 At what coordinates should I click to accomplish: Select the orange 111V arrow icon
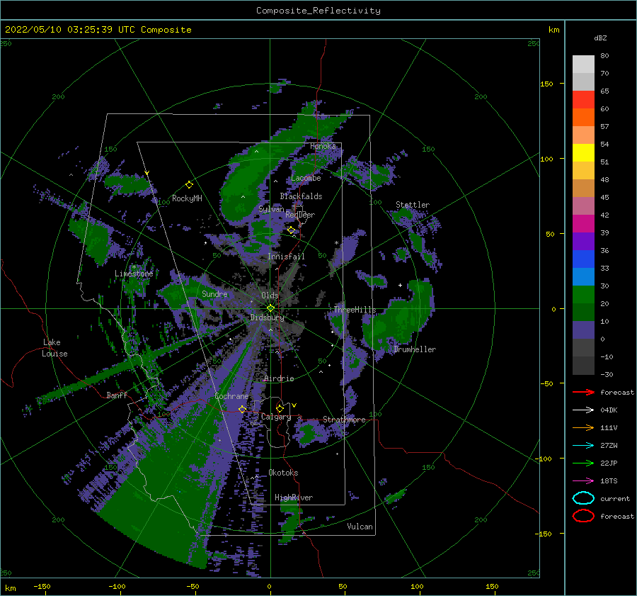[x=583, y=427]
